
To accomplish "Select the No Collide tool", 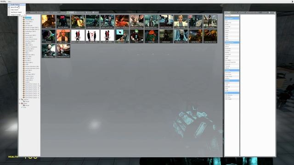I will tap(232, 60).
